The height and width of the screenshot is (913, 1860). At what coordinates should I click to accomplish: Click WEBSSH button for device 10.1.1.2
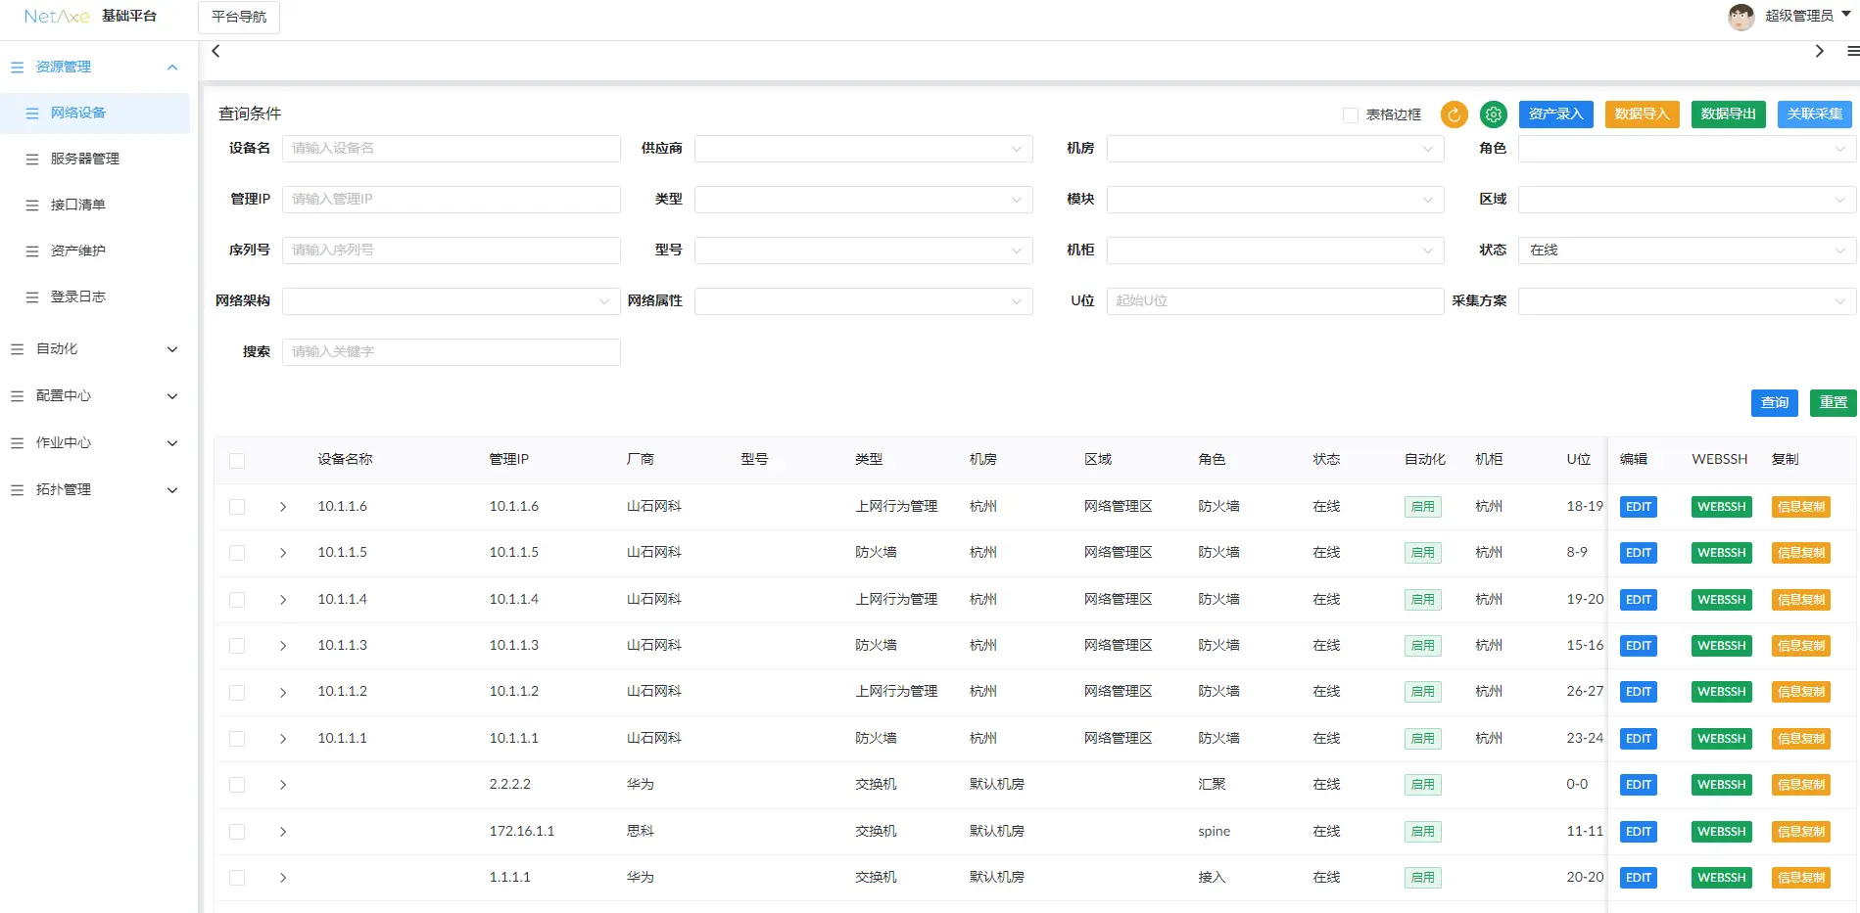1722,693
